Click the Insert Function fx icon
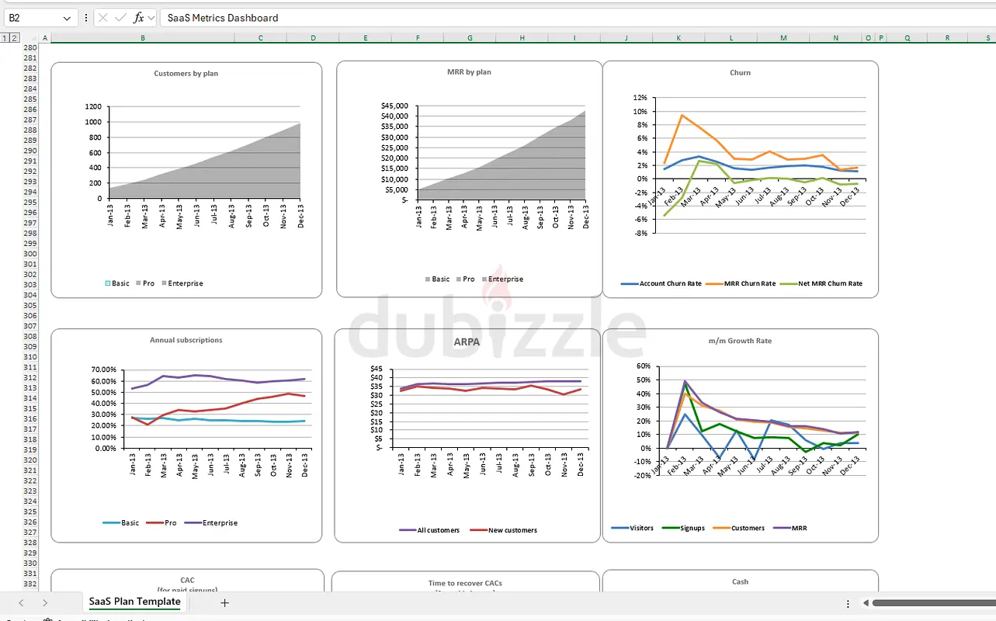This screenshot has height=621, width=996. tap(138, 17)
